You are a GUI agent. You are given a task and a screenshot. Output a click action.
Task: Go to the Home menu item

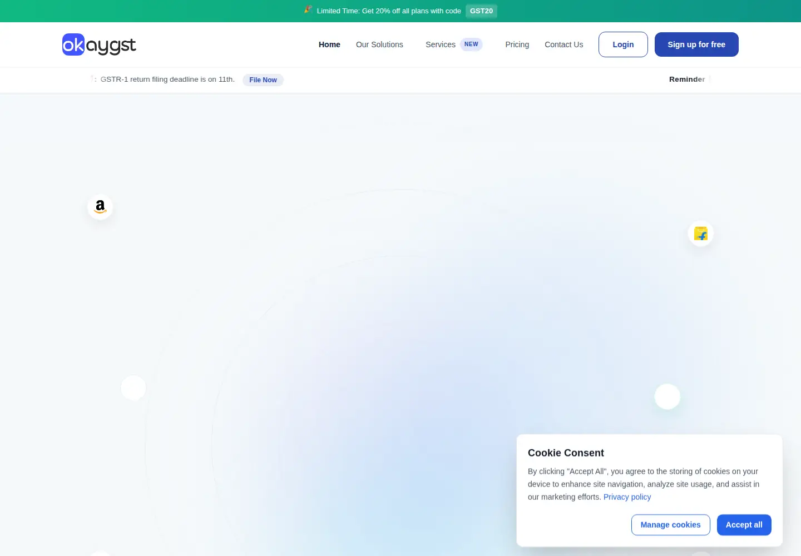point(329,44)
